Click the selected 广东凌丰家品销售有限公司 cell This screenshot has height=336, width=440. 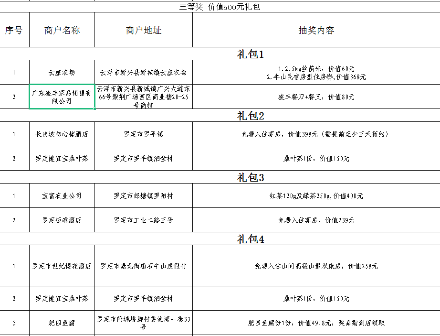(x=62, y=97)
